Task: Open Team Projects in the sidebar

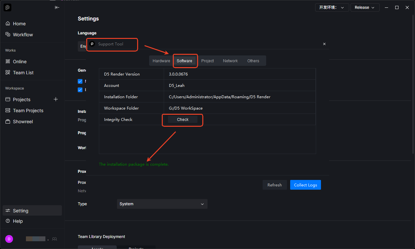Action: pos(28,111)
